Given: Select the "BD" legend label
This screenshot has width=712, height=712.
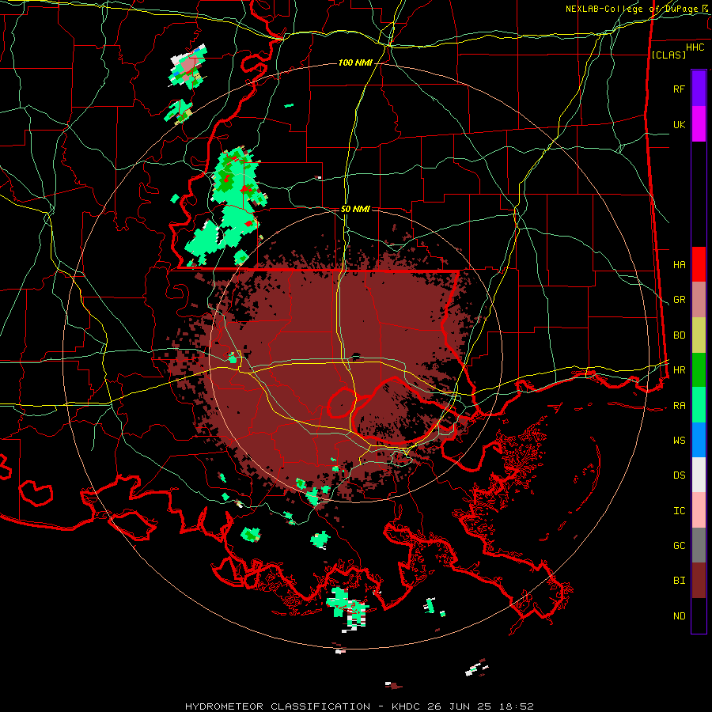Looking at the screenshot, I should point(679,335).
